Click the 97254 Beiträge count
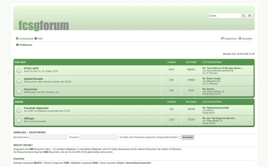 point(191,120)
